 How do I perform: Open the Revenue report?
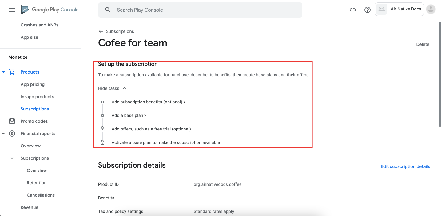pos(30,207)
